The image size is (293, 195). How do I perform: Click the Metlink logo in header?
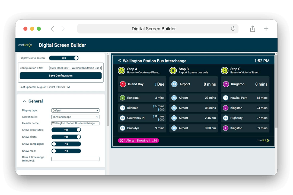pyautogui.click(x=25, y=45)
